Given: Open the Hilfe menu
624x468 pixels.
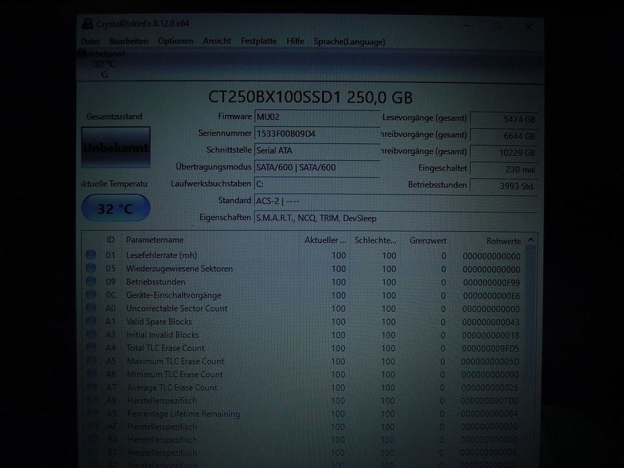Looking at the screenshot, I should (295, 41).
